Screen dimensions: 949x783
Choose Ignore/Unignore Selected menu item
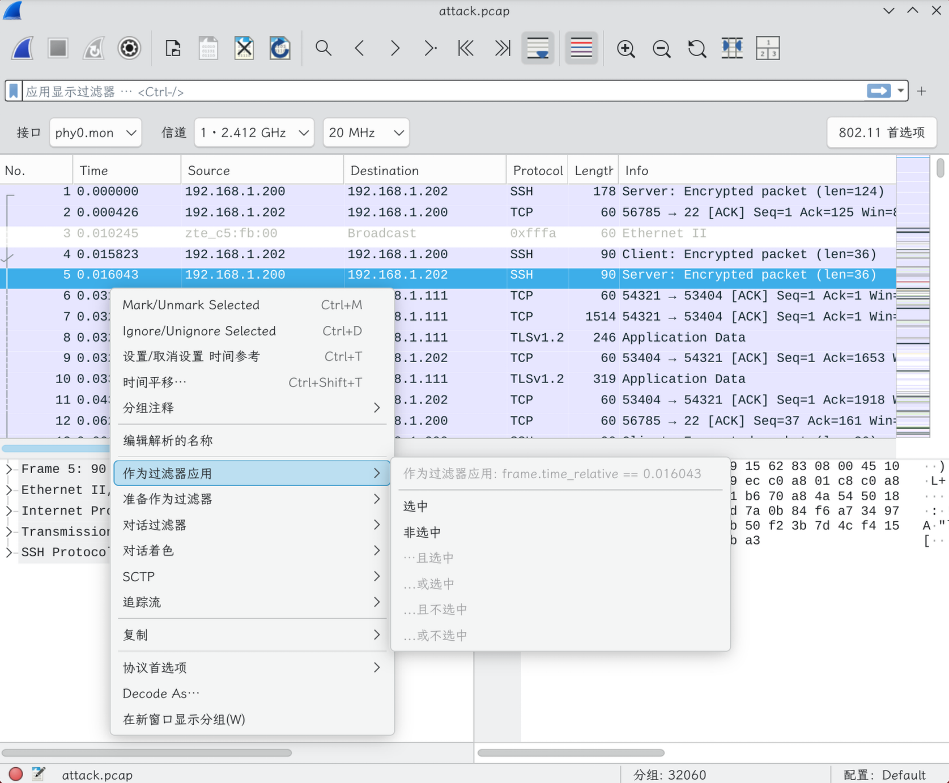(x=252, y=331)
